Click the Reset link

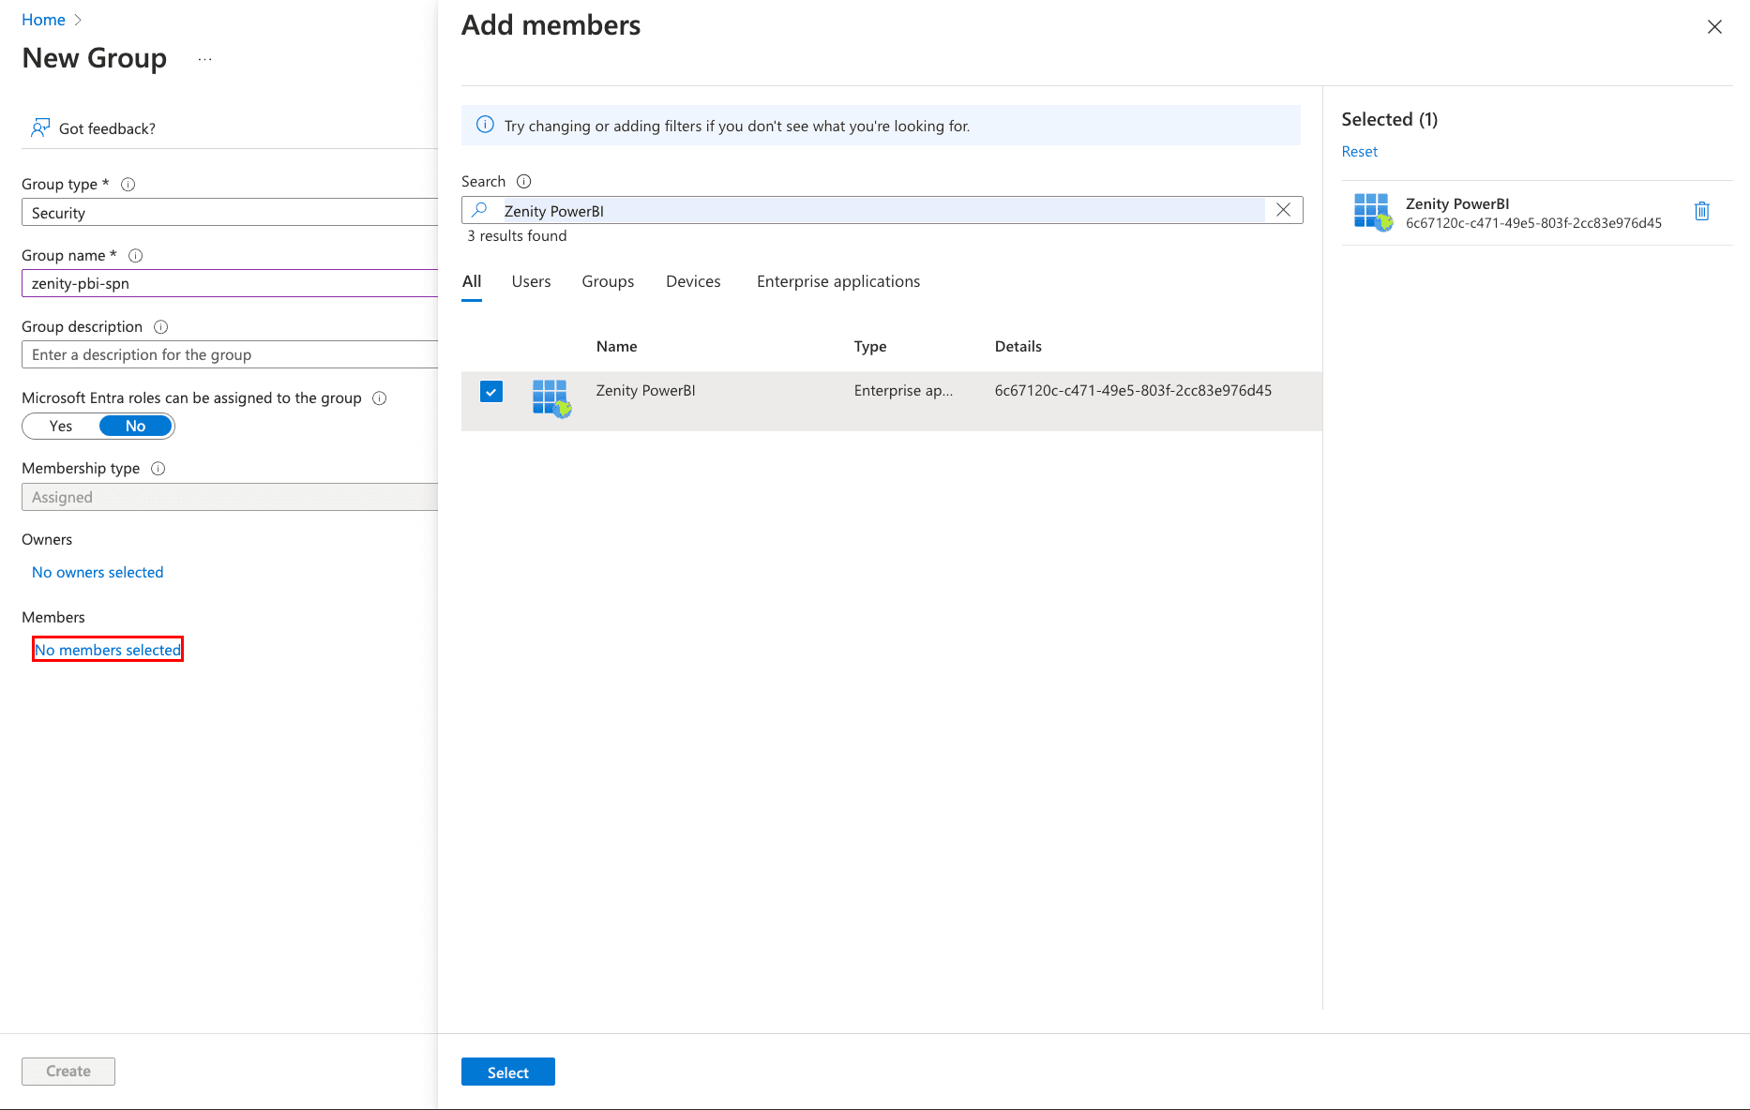click(1360, 152)
